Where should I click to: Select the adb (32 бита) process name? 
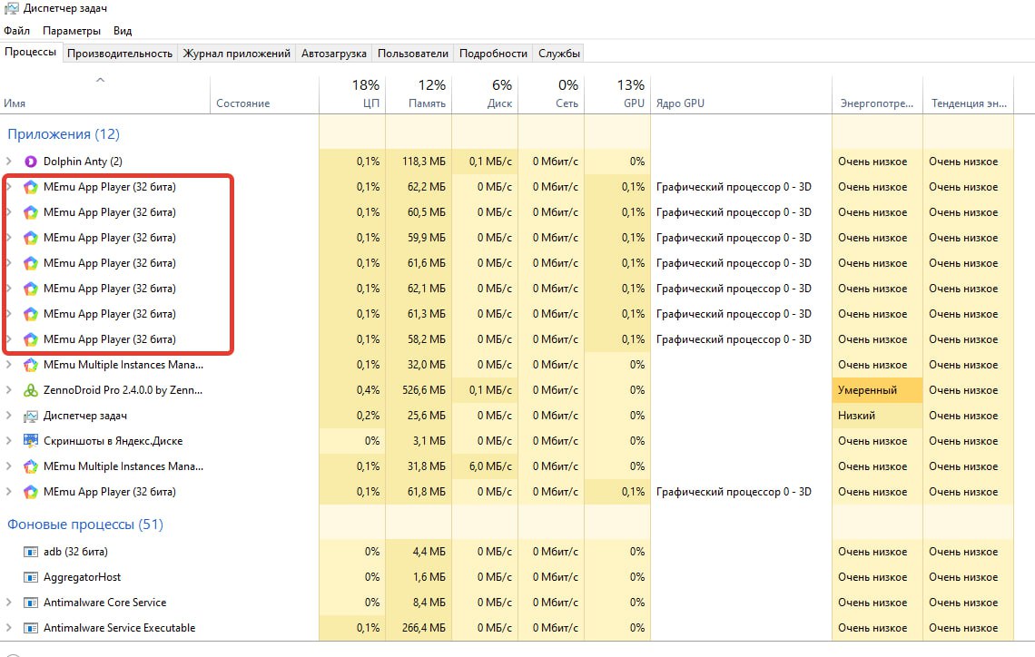pos(75,552)
